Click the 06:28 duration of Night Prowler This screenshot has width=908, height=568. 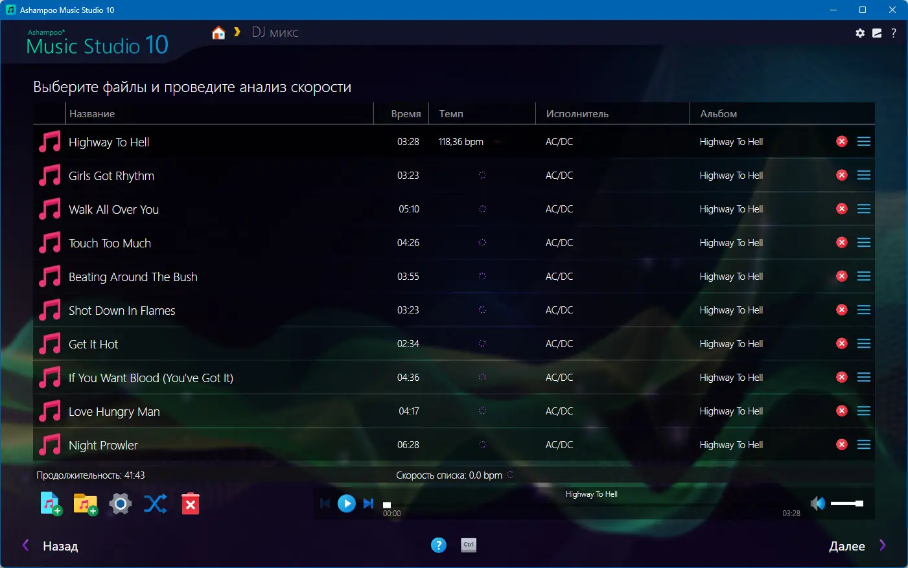click(x=408, y=445)
